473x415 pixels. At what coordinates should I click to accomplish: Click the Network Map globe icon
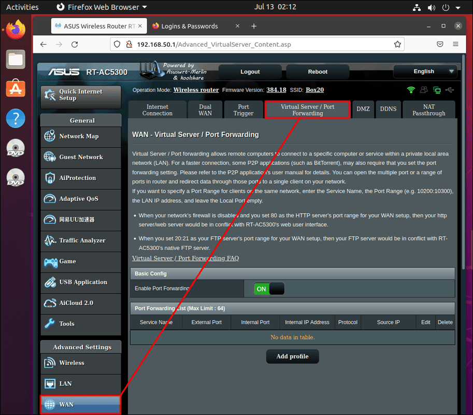coord(50,136)
